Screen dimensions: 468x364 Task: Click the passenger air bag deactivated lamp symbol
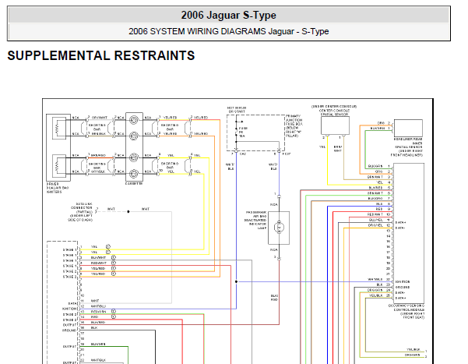(x=279, y=228)
